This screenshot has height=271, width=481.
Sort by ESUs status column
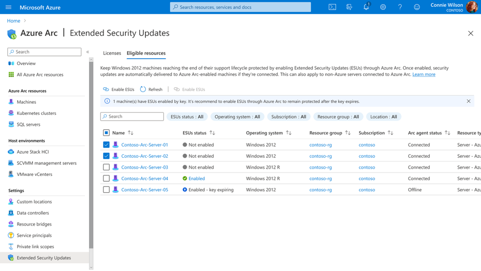pos(212,133)
